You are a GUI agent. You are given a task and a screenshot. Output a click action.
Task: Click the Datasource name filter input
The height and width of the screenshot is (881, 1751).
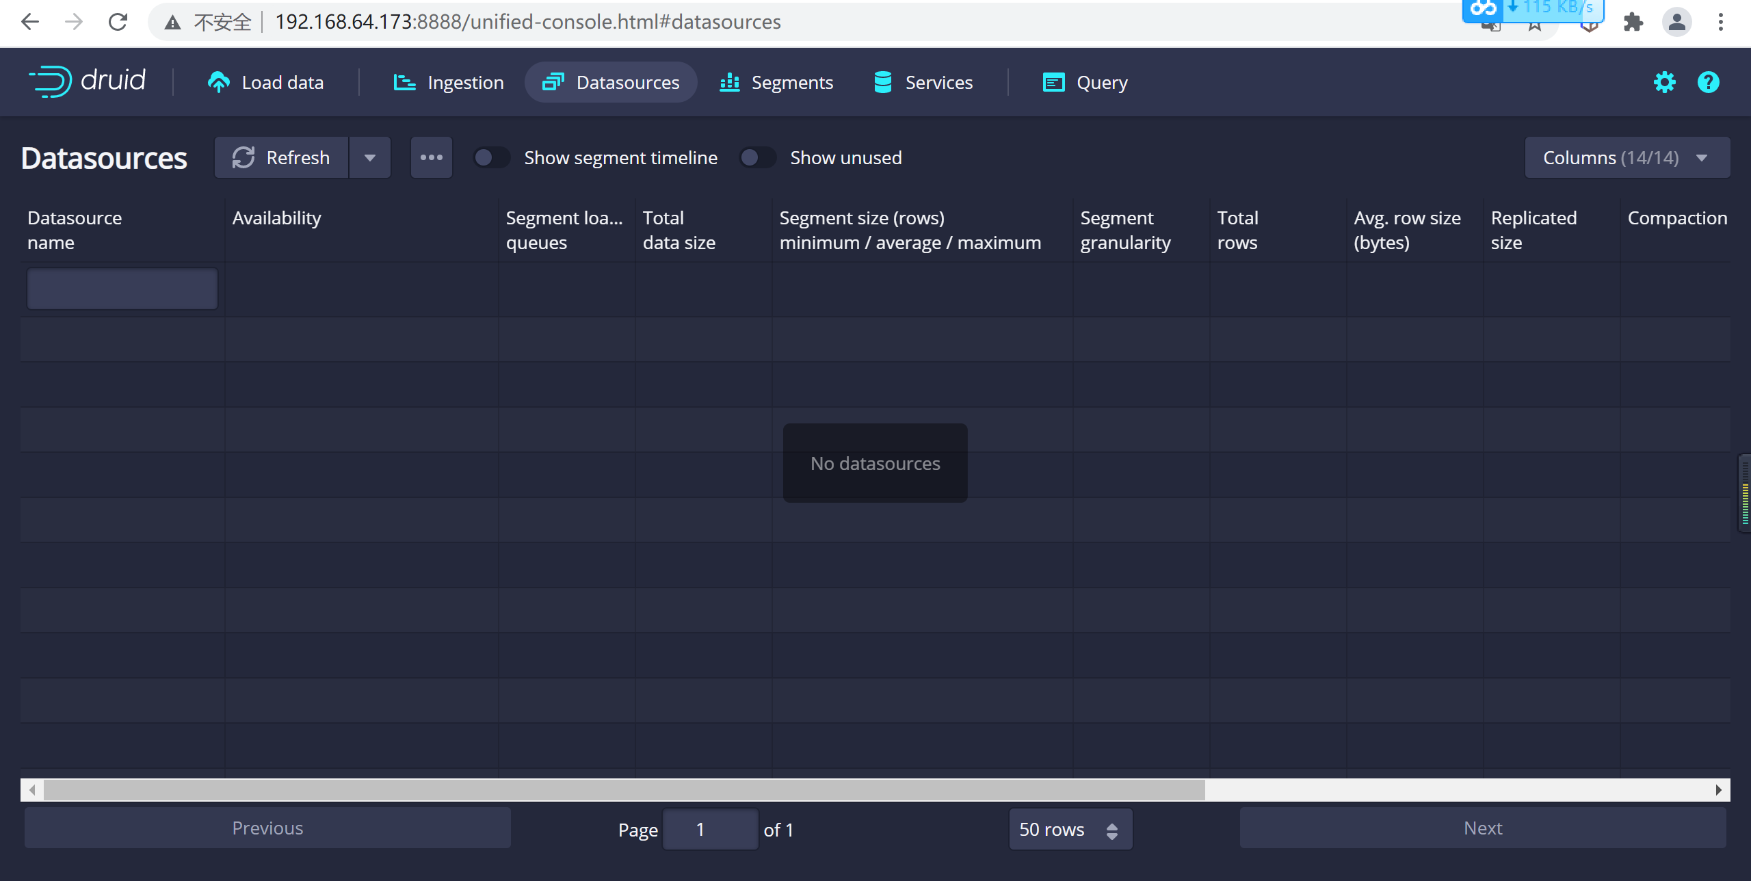coord(122,288)
